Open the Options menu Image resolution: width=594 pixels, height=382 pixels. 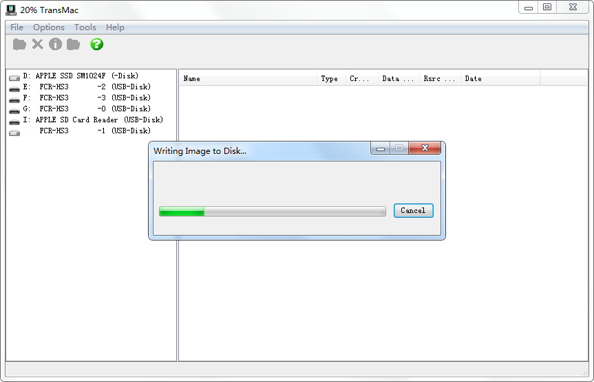coord(48,27)
